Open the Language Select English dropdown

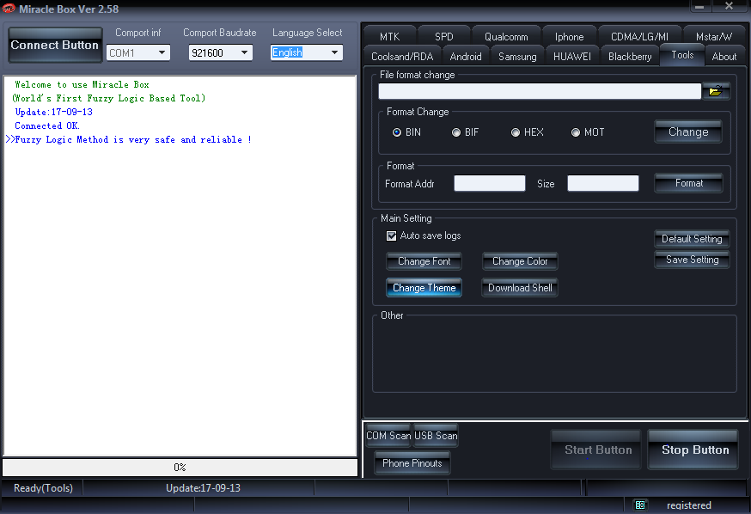click(334, 52)
